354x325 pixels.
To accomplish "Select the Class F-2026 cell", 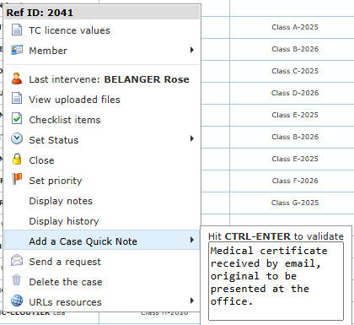I will pyautogui.click(x=295, y=181).
